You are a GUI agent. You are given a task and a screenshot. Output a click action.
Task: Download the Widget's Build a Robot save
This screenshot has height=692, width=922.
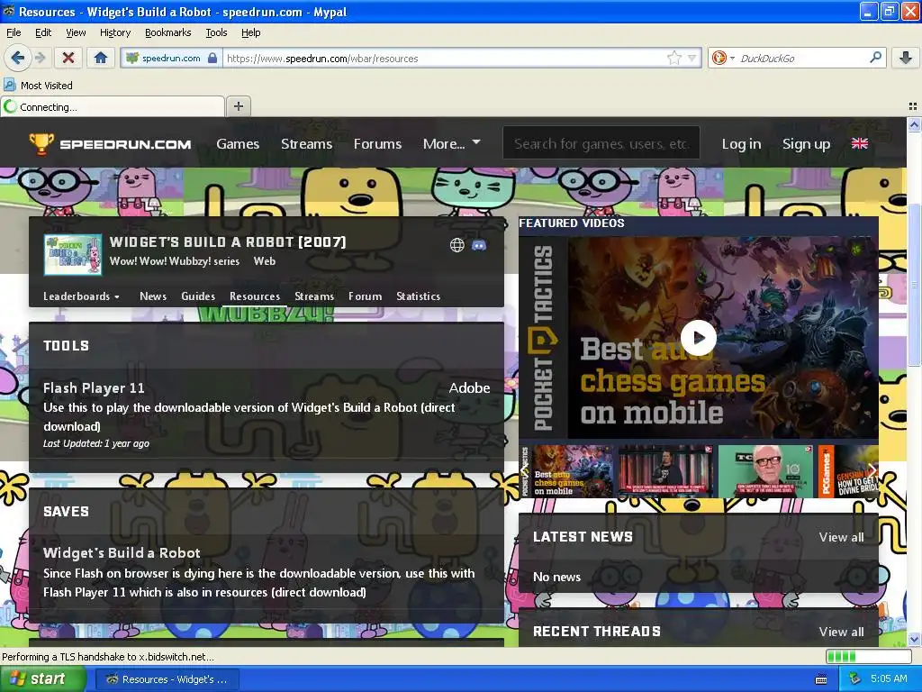pos(122,553)
